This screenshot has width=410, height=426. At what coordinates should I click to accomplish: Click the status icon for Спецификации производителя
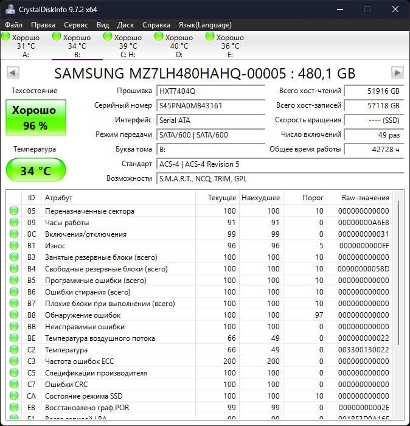[14, 372]
